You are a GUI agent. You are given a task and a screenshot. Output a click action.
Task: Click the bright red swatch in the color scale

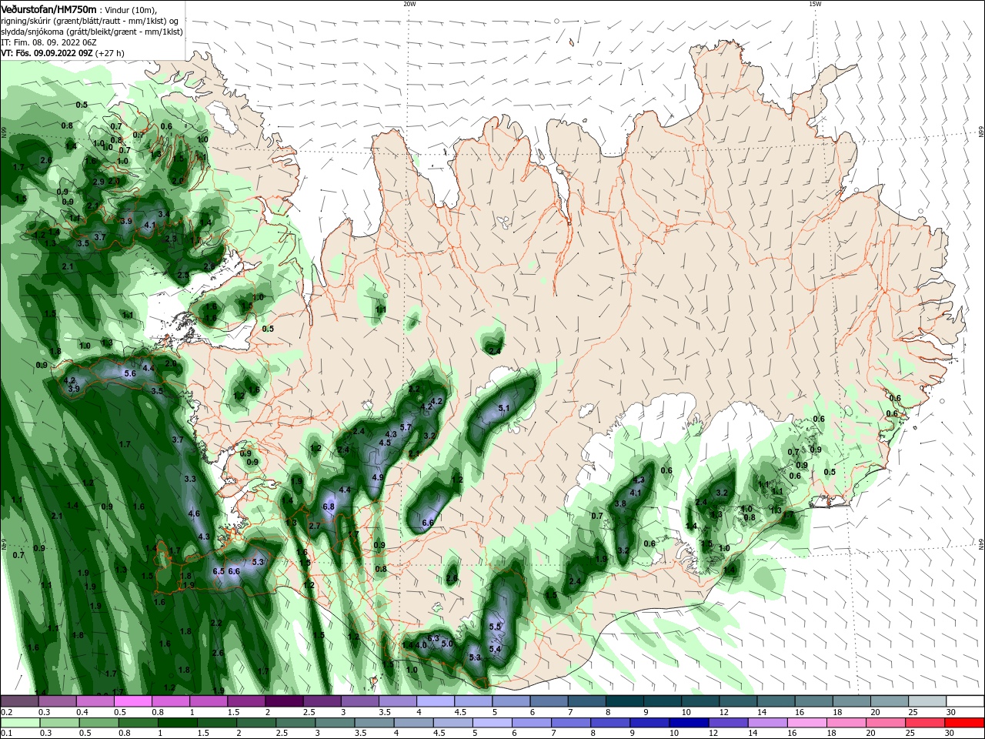[x=963, y=723]
